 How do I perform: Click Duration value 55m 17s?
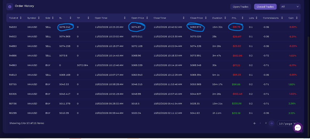[x=217, y=84]
